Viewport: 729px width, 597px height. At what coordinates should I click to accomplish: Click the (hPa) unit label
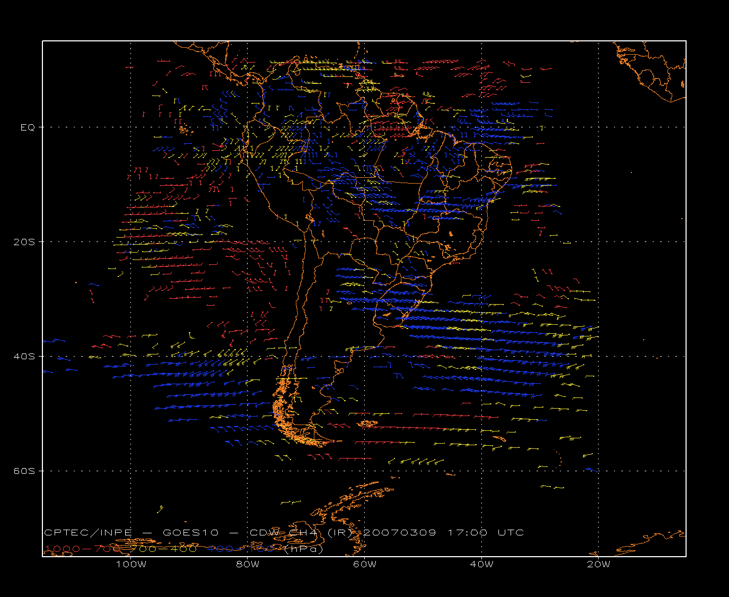coord(303,549)
